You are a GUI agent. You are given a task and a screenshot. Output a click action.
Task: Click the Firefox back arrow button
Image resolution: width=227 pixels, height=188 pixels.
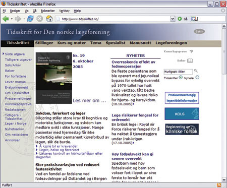pos(6,19)
